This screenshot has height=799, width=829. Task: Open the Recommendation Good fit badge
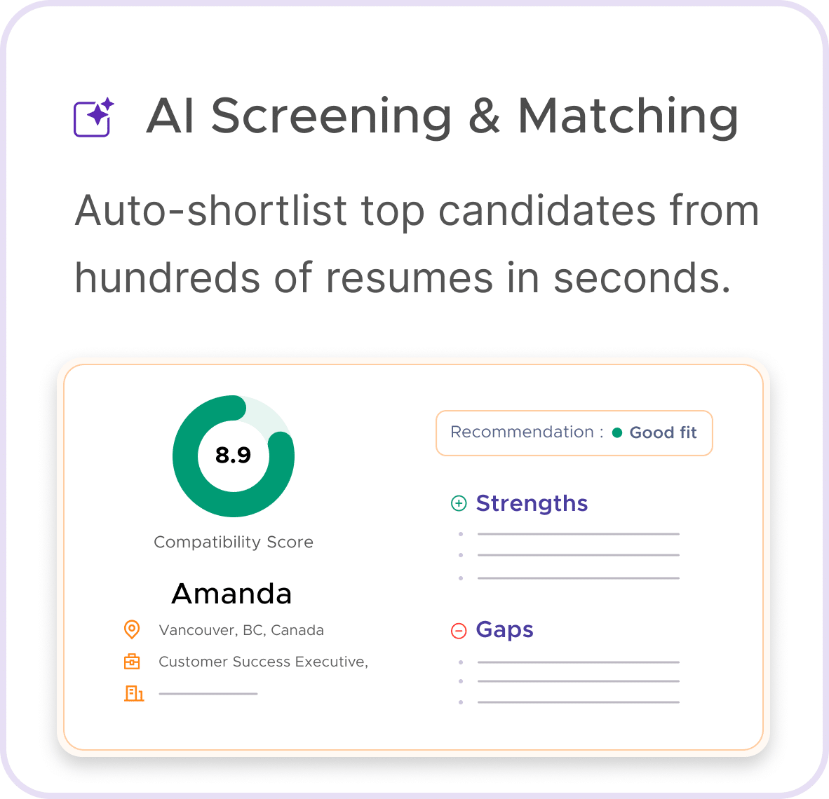[x=574, y=433]
